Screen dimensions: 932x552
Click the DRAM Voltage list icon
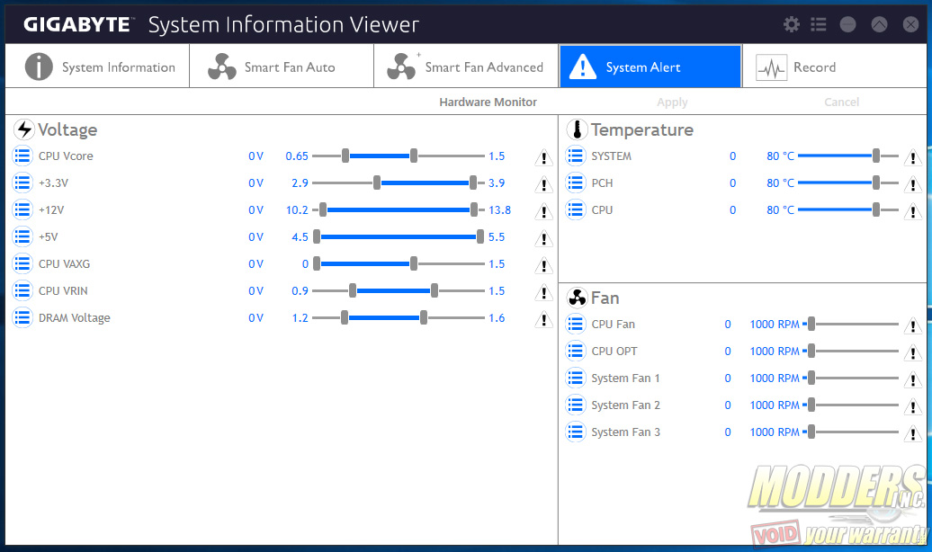[x=22, y=318]
